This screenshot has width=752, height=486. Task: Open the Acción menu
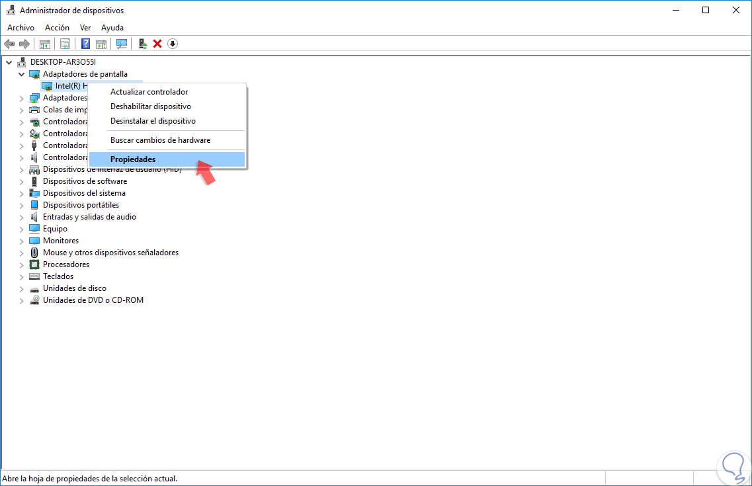(57, 28)
